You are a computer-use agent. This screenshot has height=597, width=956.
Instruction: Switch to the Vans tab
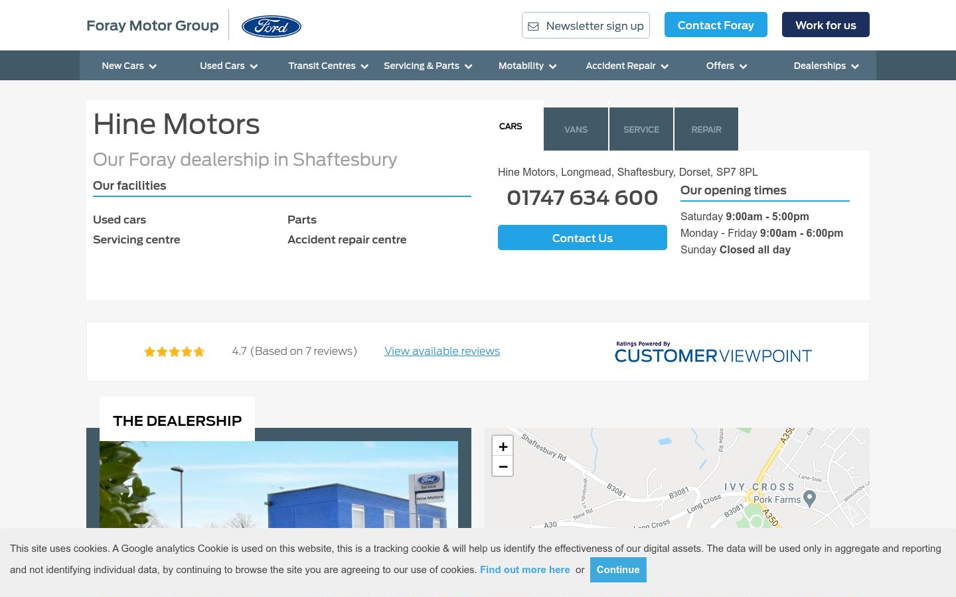[x=576, y=129]
